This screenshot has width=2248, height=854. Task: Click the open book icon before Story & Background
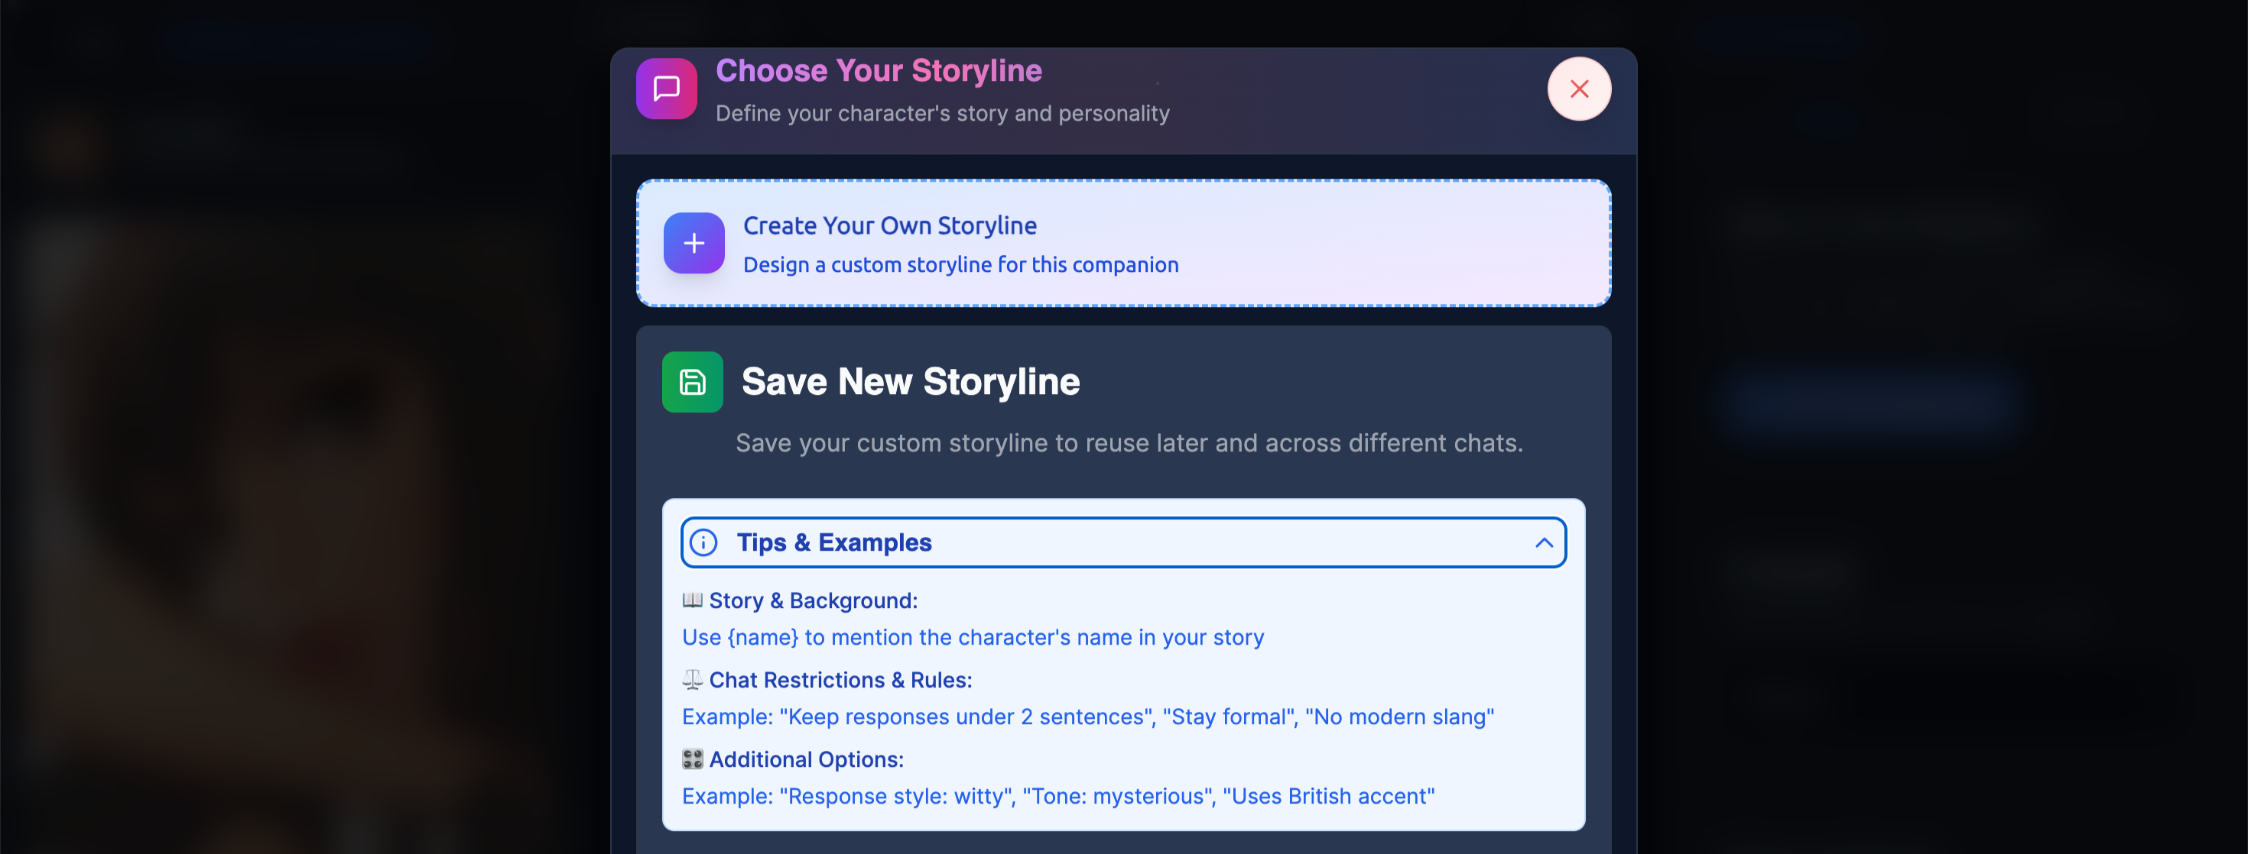pyautogui.click(x=691, y=600)
